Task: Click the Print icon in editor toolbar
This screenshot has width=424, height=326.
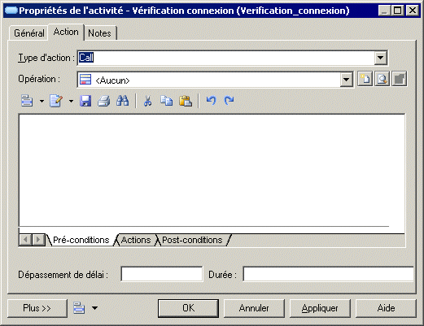Action: [x=104, y=101]
